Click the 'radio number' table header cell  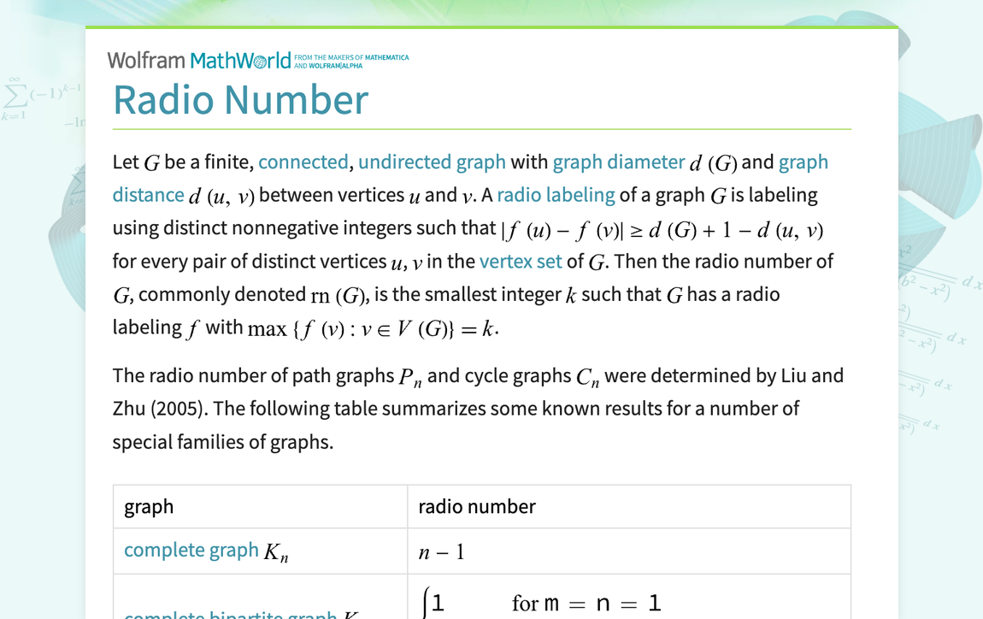476,506
